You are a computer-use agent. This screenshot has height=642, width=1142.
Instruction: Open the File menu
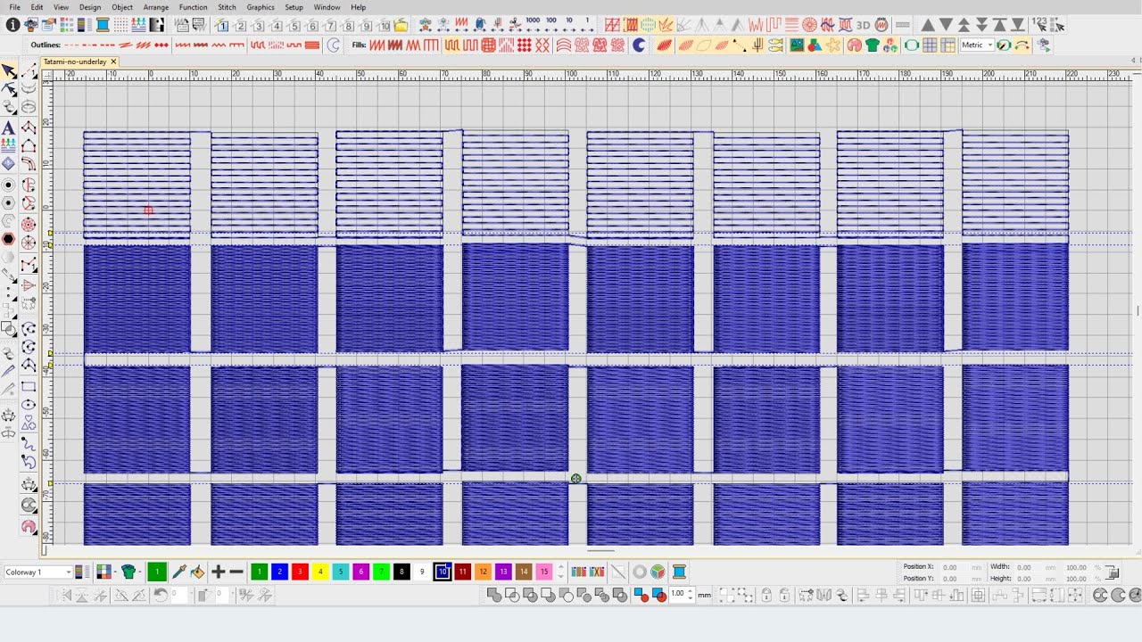(15, 7)
